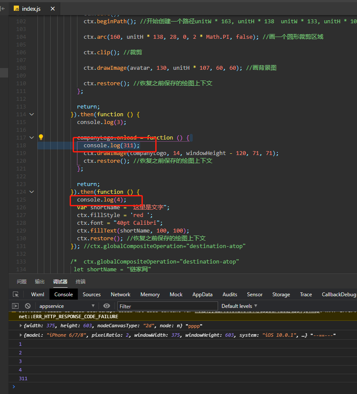This screenshot has width=357, height=394.
Task: Expand the {model: "iPhone 6/7/8"} log object
Action: click(21, 335)
